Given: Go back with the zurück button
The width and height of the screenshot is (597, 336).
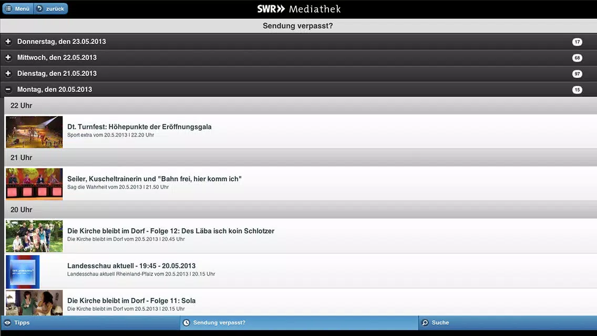Looking at the screenshot, I should pos(51,9).
